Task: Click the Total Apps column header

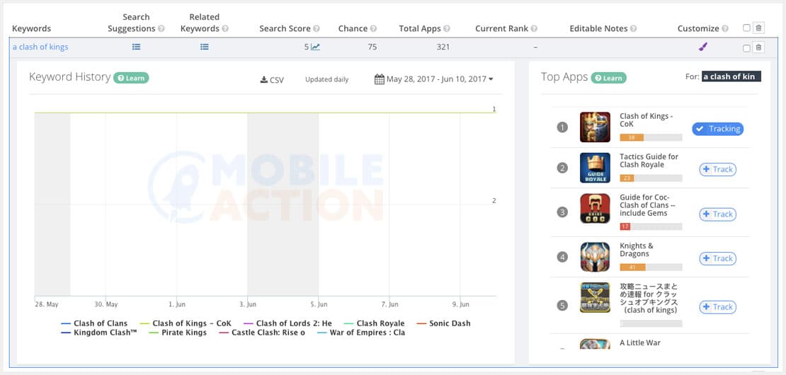Action: click(420, 28)
